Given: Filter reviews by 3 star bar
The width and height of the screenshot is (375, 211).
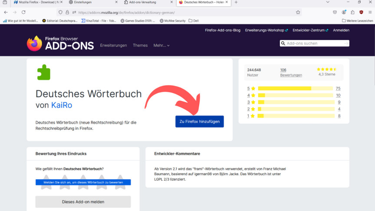Looking at the screenshot, I should pyautogui.click(x=296, y=102).
